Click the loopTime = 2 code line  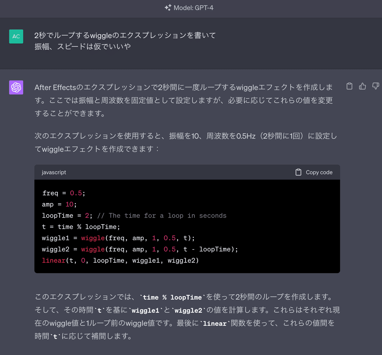[134, 215]
